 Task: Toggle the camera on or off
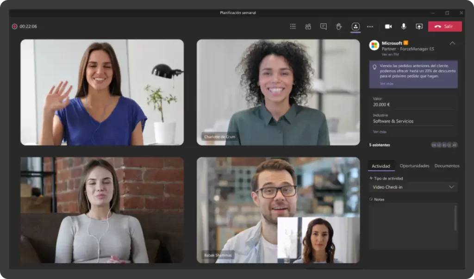[x=388, y=26]
